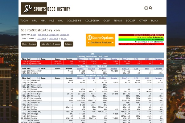This screenshot has width=185, height=123.
Task: Show 1st Half lines
Action: 42,39
